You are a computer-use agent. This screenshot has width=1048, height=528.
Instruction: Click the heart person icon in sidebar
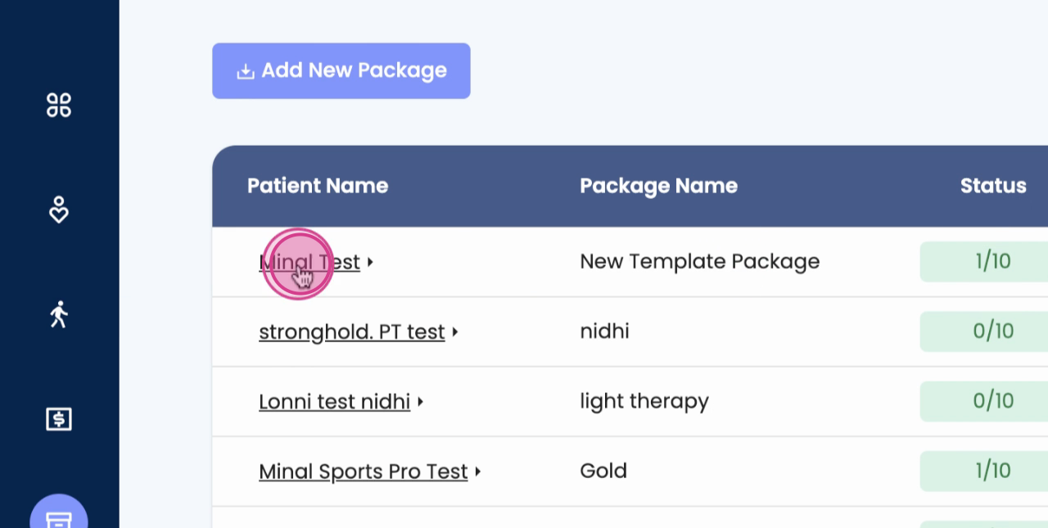pos(59,210)
